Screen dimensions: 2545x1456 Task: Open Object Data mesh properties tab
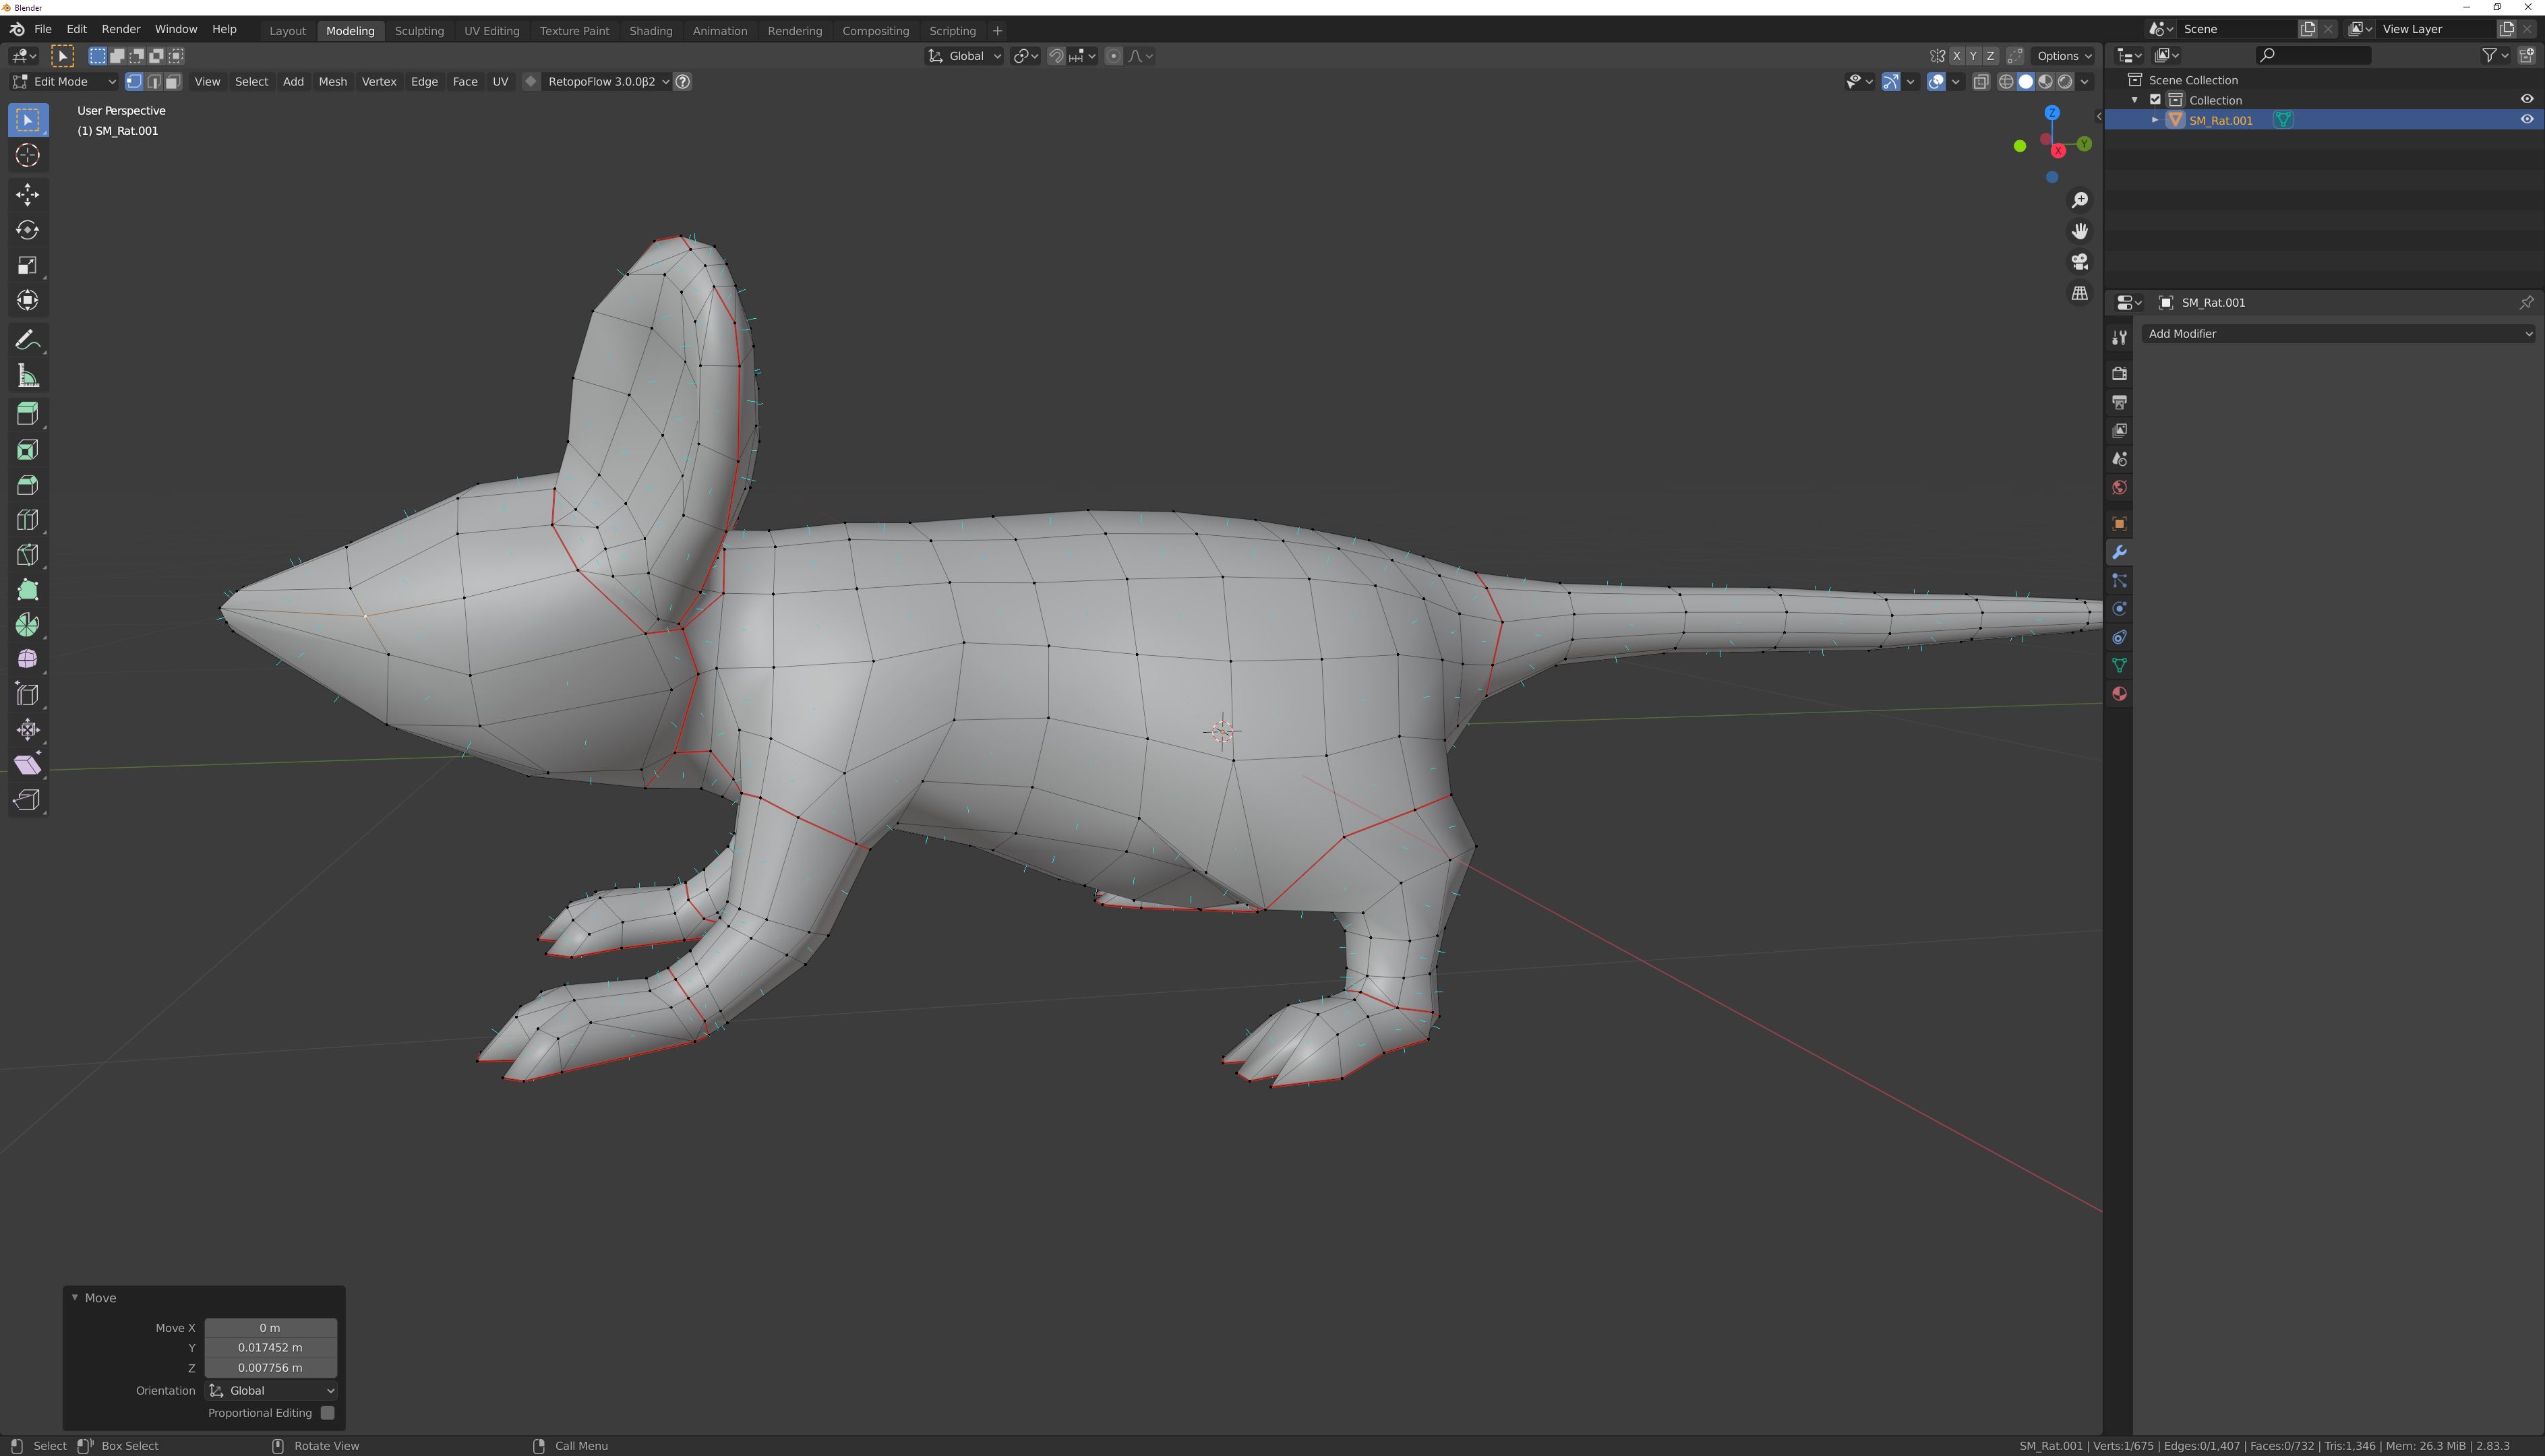tap(2119, 666)
